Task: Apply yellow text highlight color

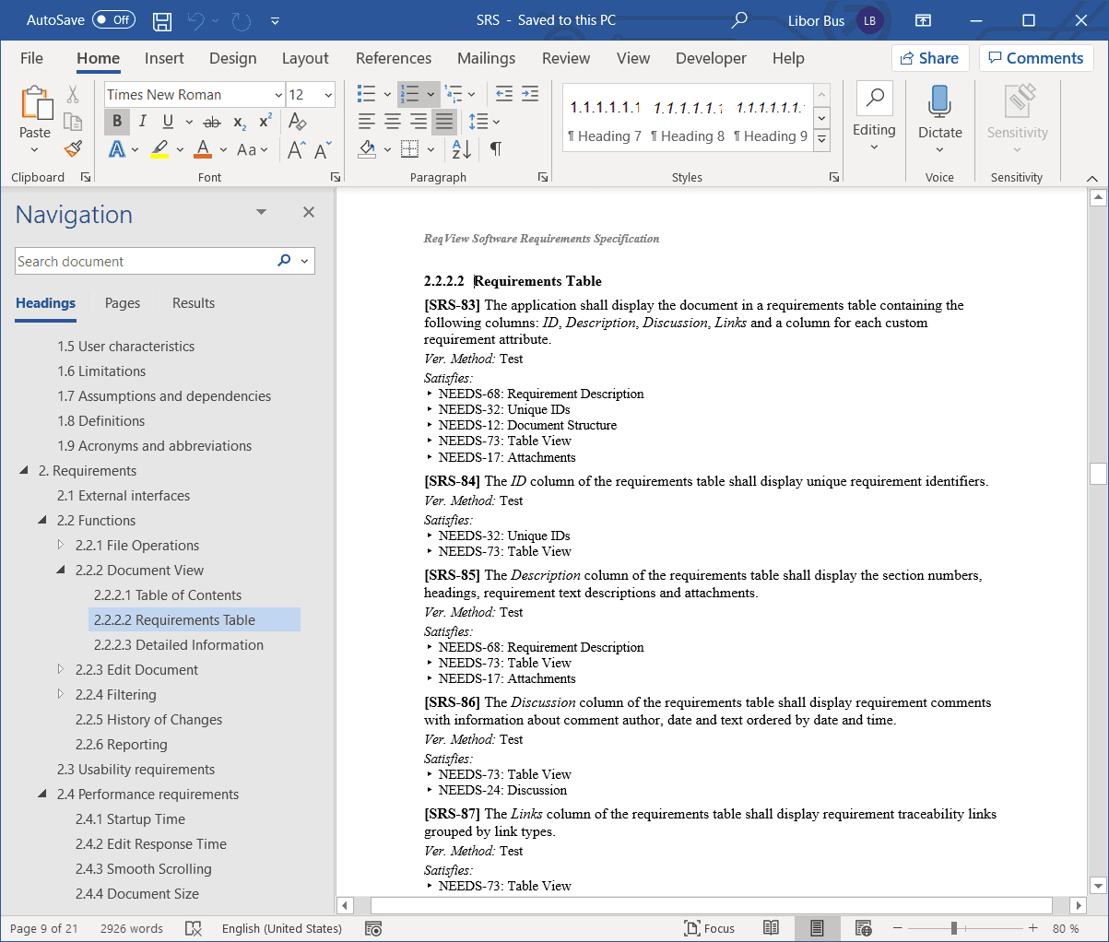Action: pos(159,149)
